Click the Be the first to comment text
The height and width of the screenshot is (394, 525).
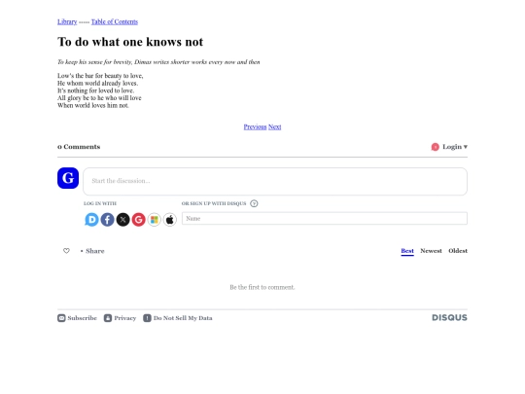pyautogui.click(x=262, y=287)
